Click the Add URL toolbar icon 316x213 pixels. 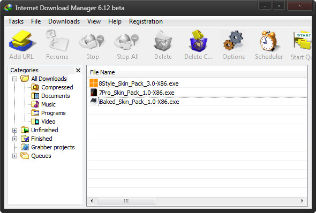(x=22, y=41)
